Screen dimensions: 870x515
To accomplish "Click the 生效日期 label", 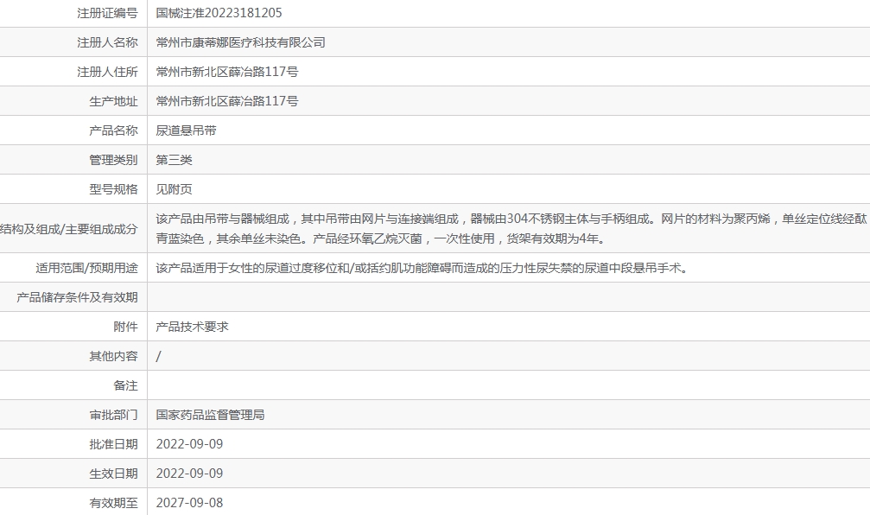I will coord(113,474).
